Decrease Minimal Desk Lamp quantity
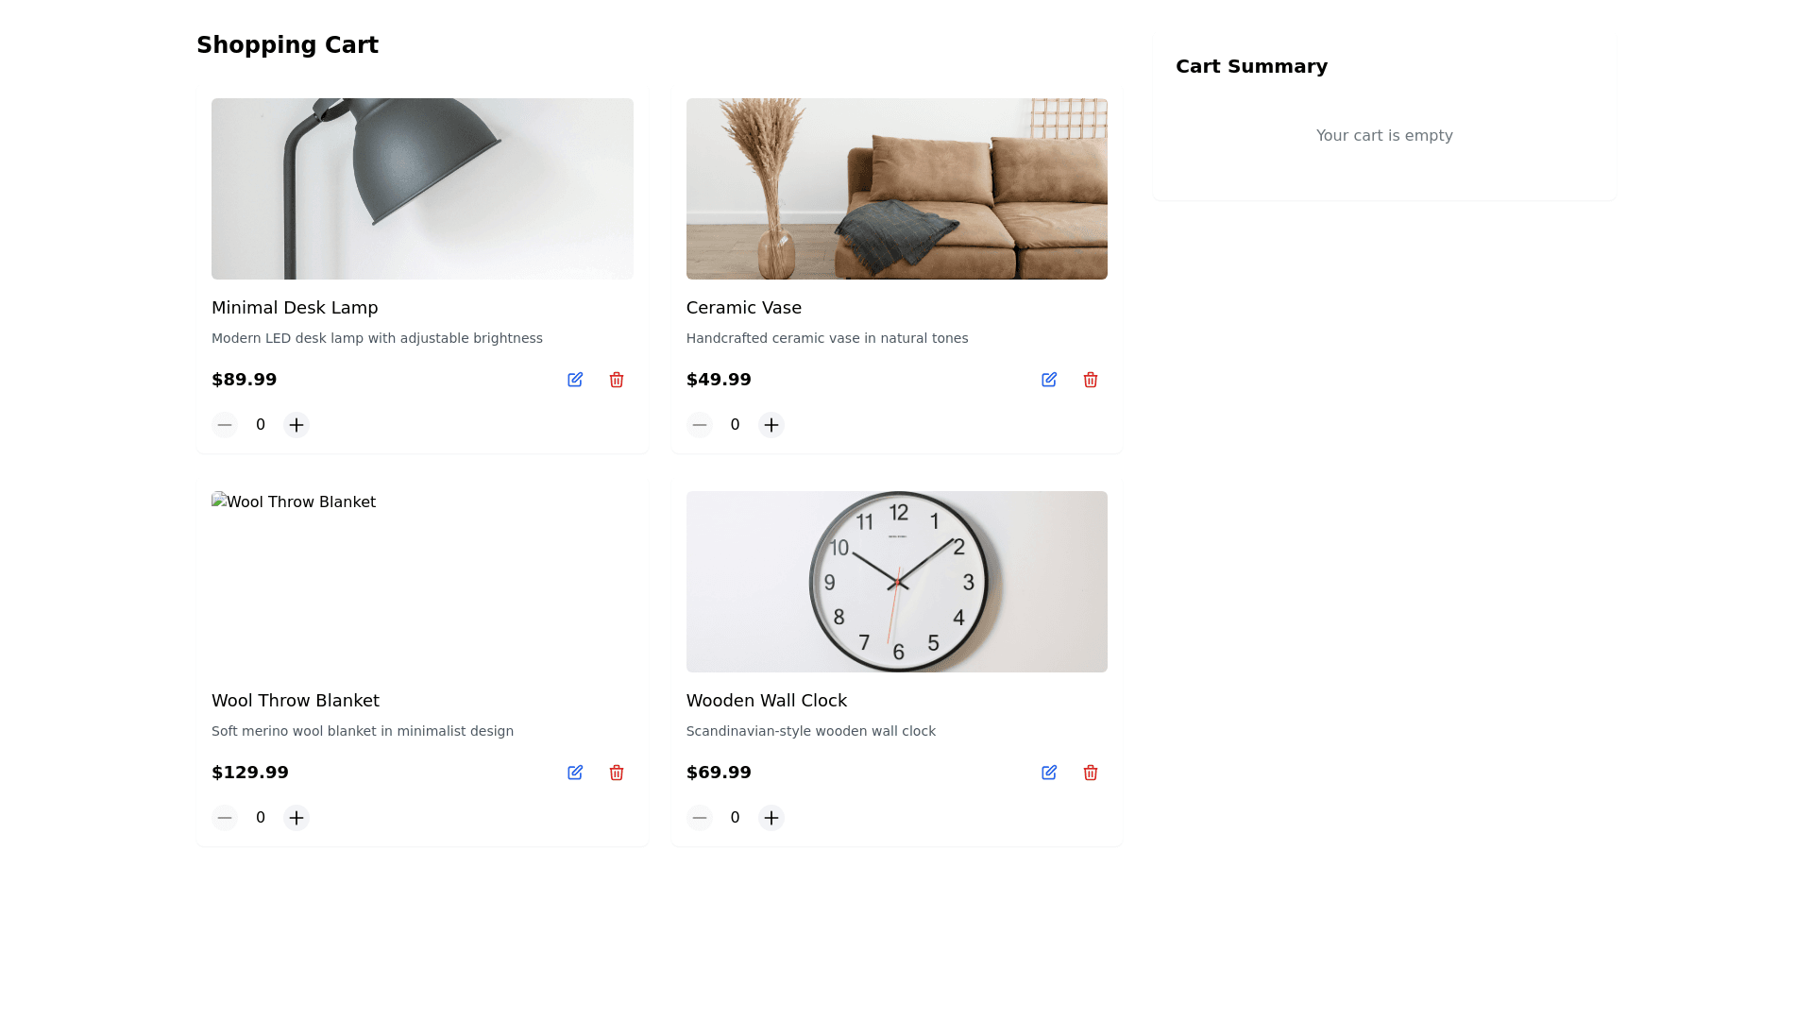Viewport: 1813px width, 1020px height. 225,425
